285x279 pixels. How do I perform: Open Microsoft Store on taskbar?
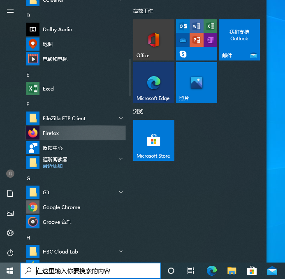click(252, 271)
